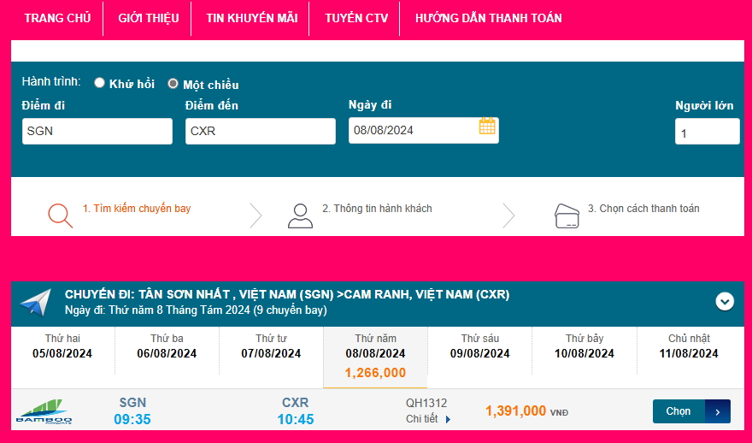Switch to Thứ sáu 09/08/2024 date tab

point(479,346)
